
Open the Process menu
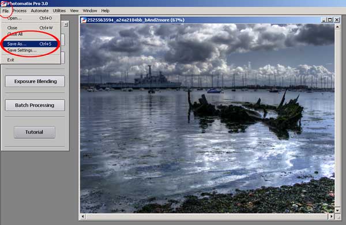click(20, 10)
